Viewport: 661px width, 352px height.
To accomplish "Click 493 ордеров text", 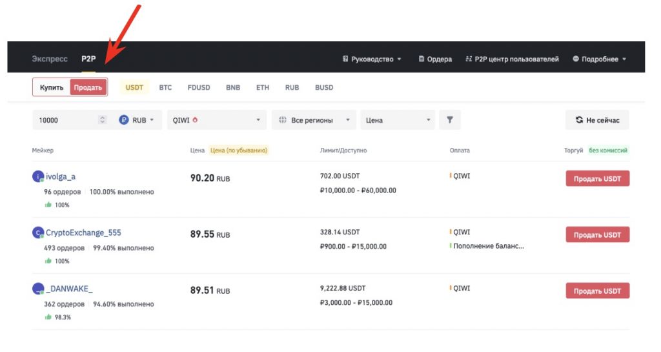I will pyautogui.click(x=64, y=248).
